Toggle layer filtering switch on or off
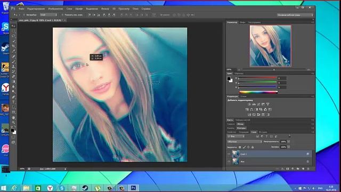Viewport: 341px width, 192px height. 290,136
